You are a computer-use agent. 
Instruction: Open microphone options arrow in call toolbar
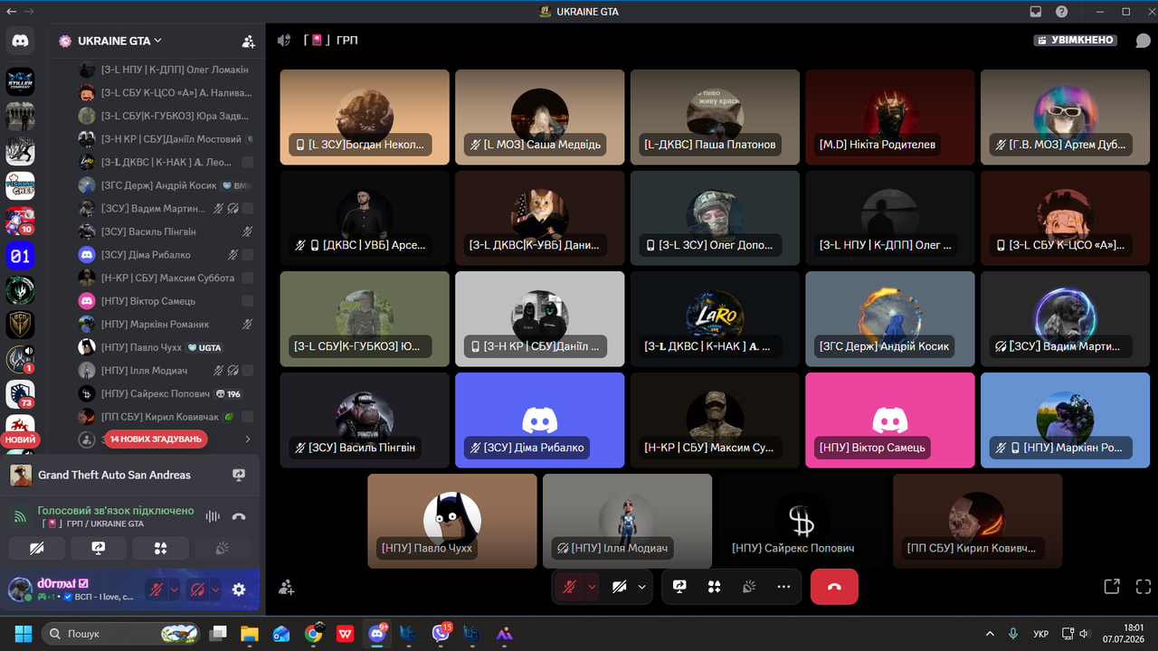pyautogui.click(x=592, y=587)
